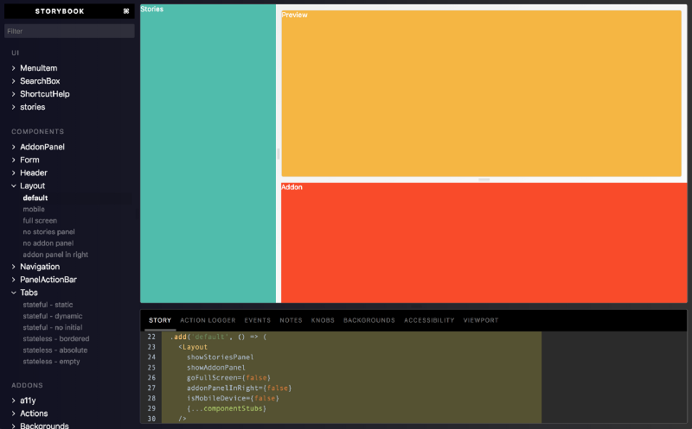The image size is (692, 429).
Task: Click the 'isMobileDevice={false}' code line
Action: point(233,398)
